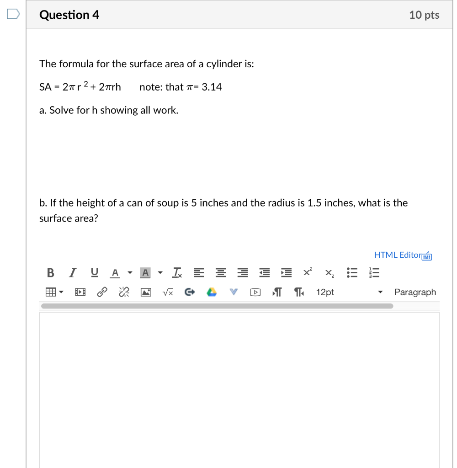
Task: Click 'a. Solve for h showing all work.'
Action: point(109,110)
